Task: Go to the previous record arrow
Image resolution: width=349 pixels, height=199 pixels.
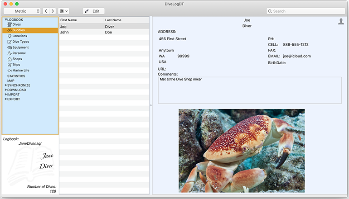Action: [x=46, y=11]
